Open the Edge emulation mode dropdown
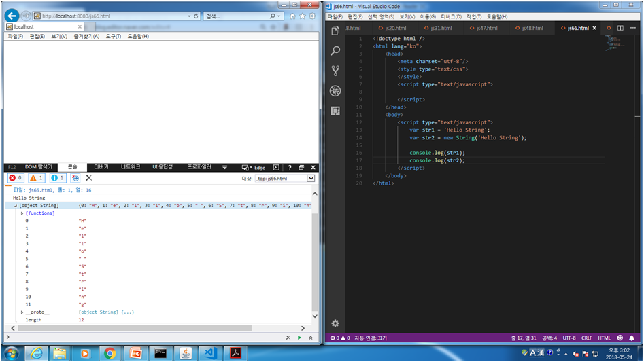644x362 pixels. coord(254,167)
